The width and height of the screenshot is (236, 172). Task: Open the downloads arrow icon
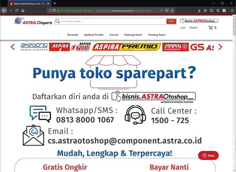coord(199,11)
